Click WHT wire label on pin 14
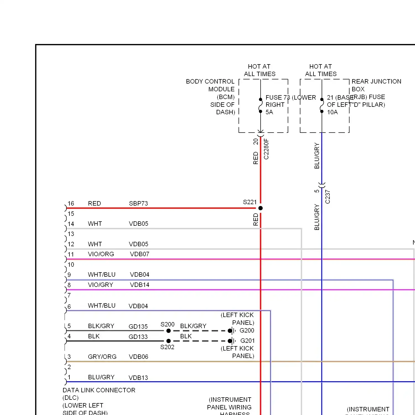Screen dimensions: 415x415 [95, 224]
